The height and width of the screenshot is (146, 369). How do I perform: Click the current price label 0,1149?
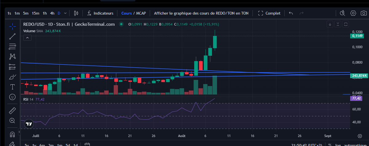(357, 36)
